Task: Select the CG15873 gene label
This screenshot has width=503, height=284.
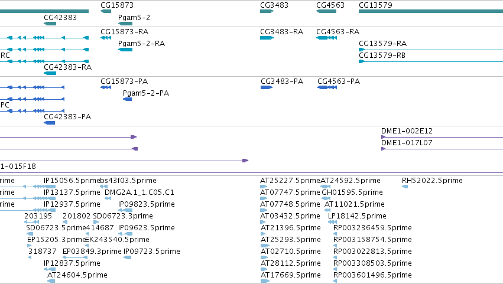Action: click(x=117, y=5)
